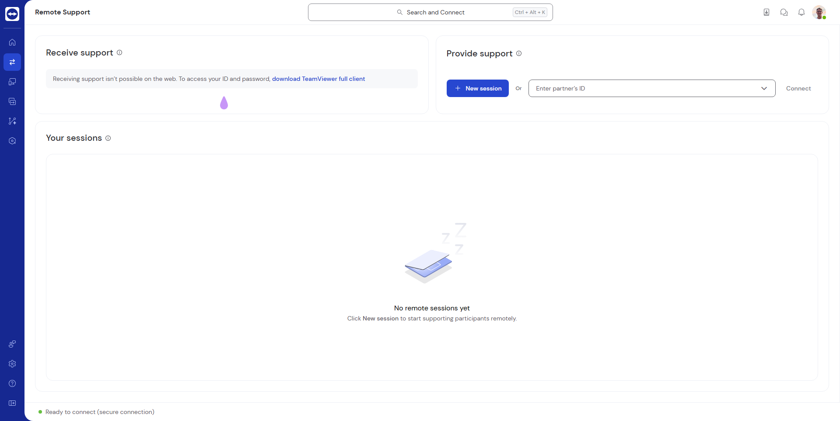The image size is (840, 421).
Task: Focus the Search and Connect field
Action: [430, 12]
